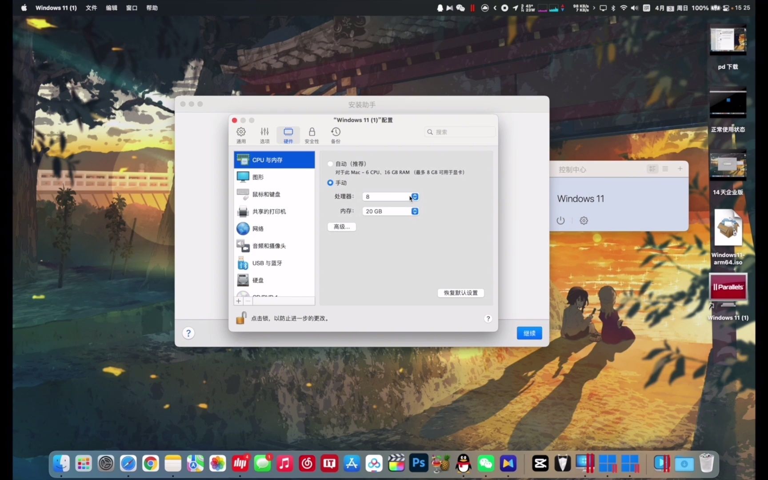This screenshot has width=768, height=480.
Task: Adjust memory using the 内存 stepper arrows
Action: click(414, 211)
